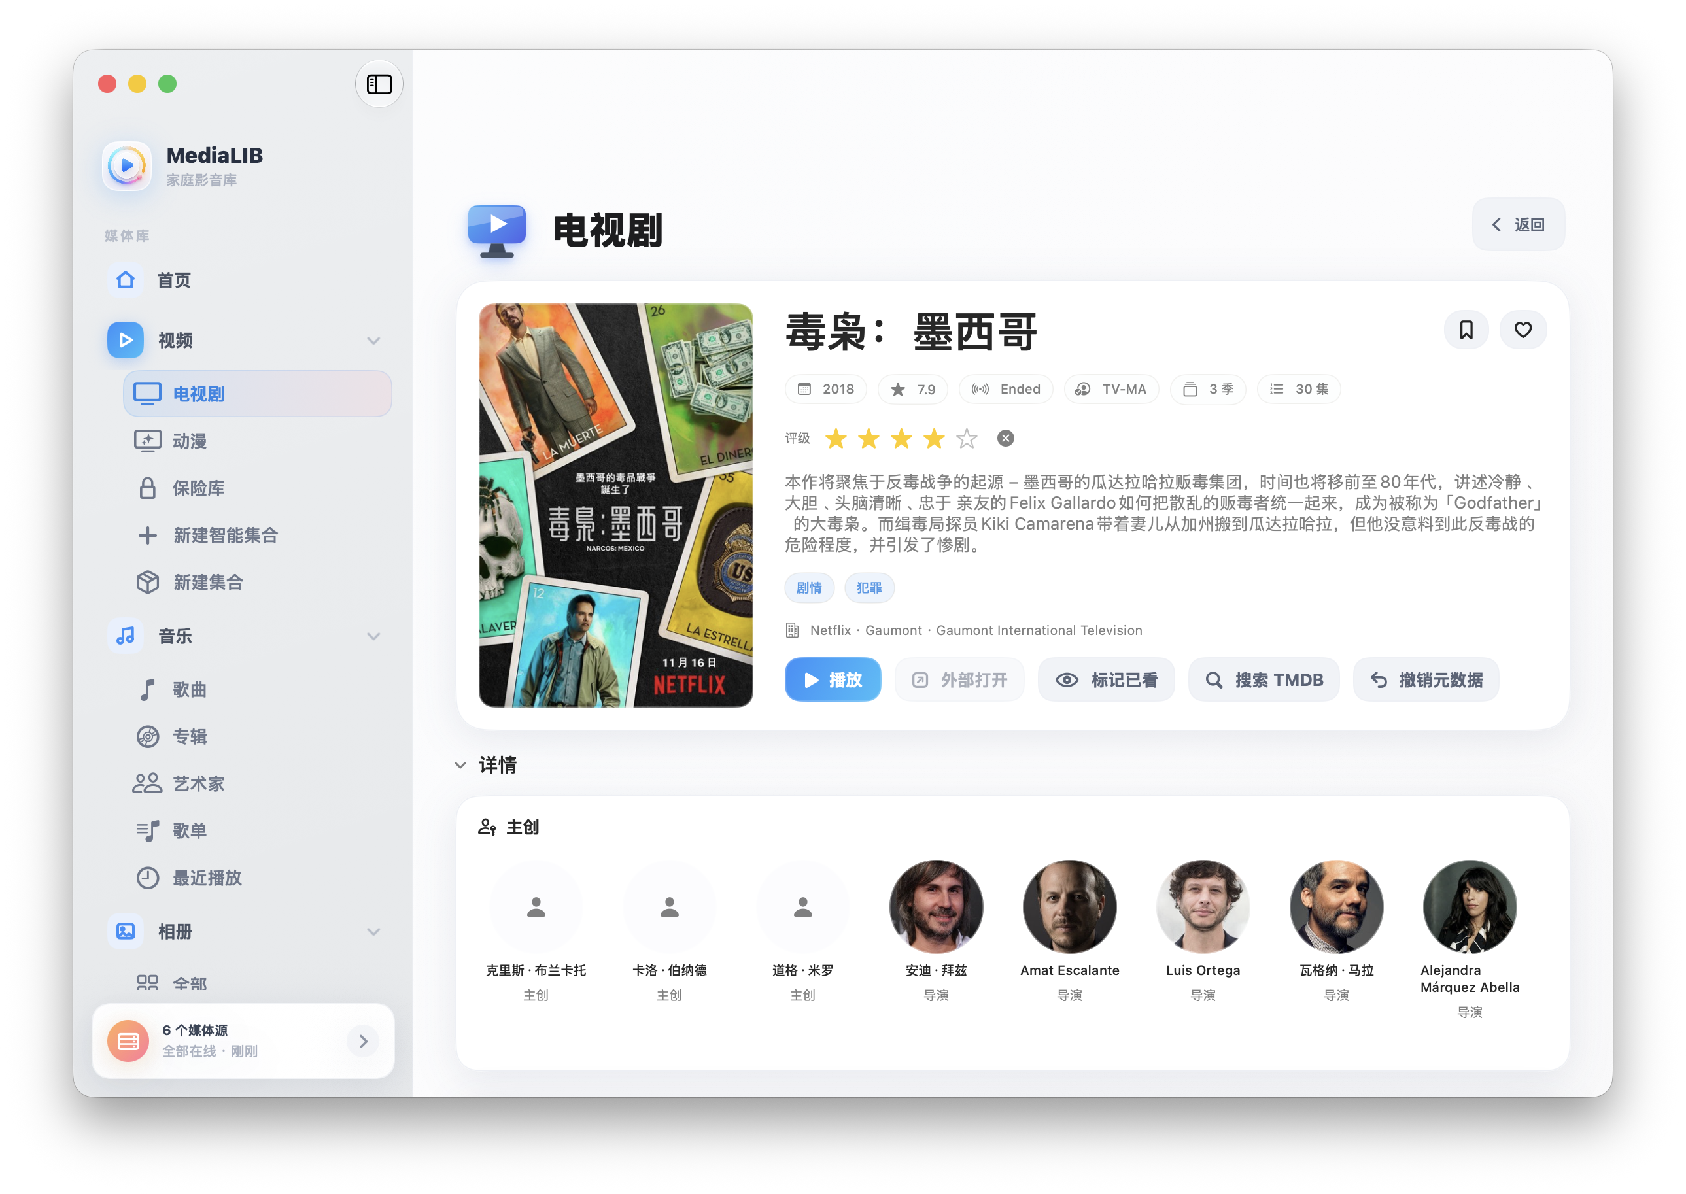
Task: Click the 电视剧 header monitor icon
Action: (x=497, y=230)
